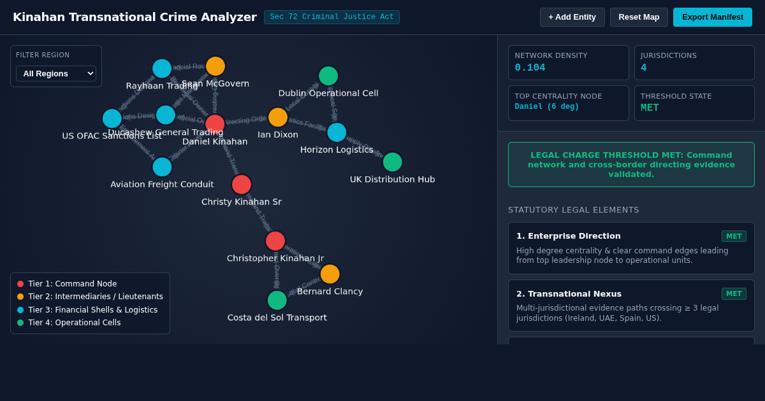
Task: Export the manifest
Action: [x=712, y=17]
